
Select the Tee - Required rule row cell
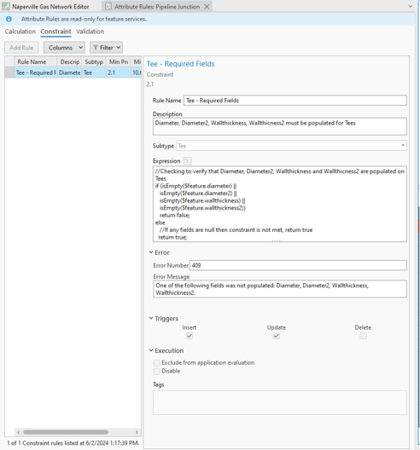coord(36,72)
